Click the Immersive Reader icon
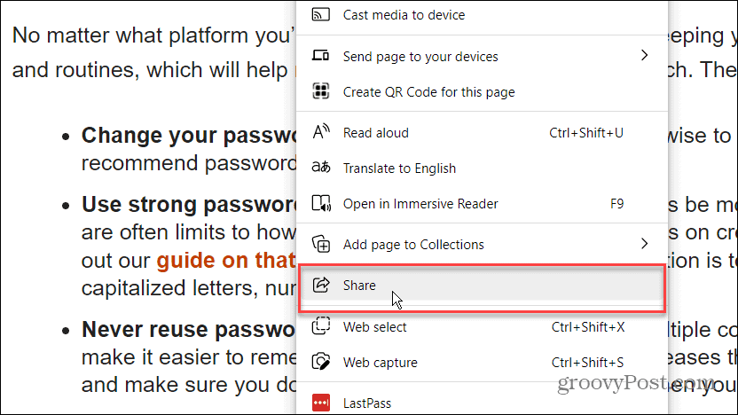Viewport: 738px width, 415px height. [321, 204]
